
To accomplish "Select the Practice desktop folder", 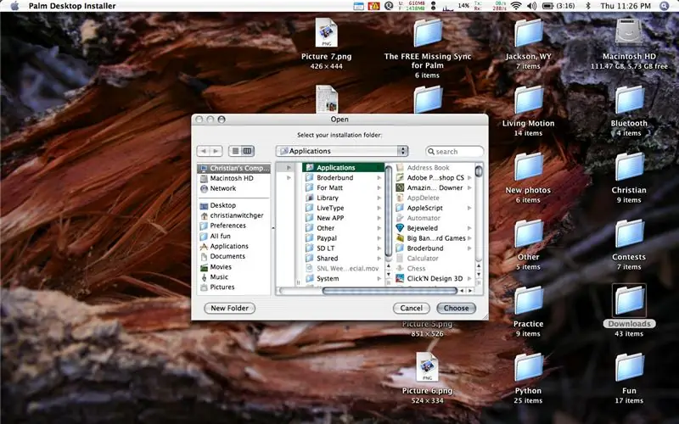I will (528, 300).
